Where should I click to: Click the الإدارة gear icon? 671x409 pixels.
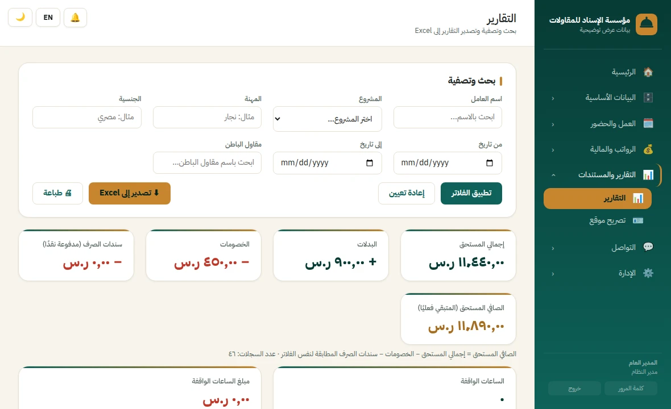point(648,273)
